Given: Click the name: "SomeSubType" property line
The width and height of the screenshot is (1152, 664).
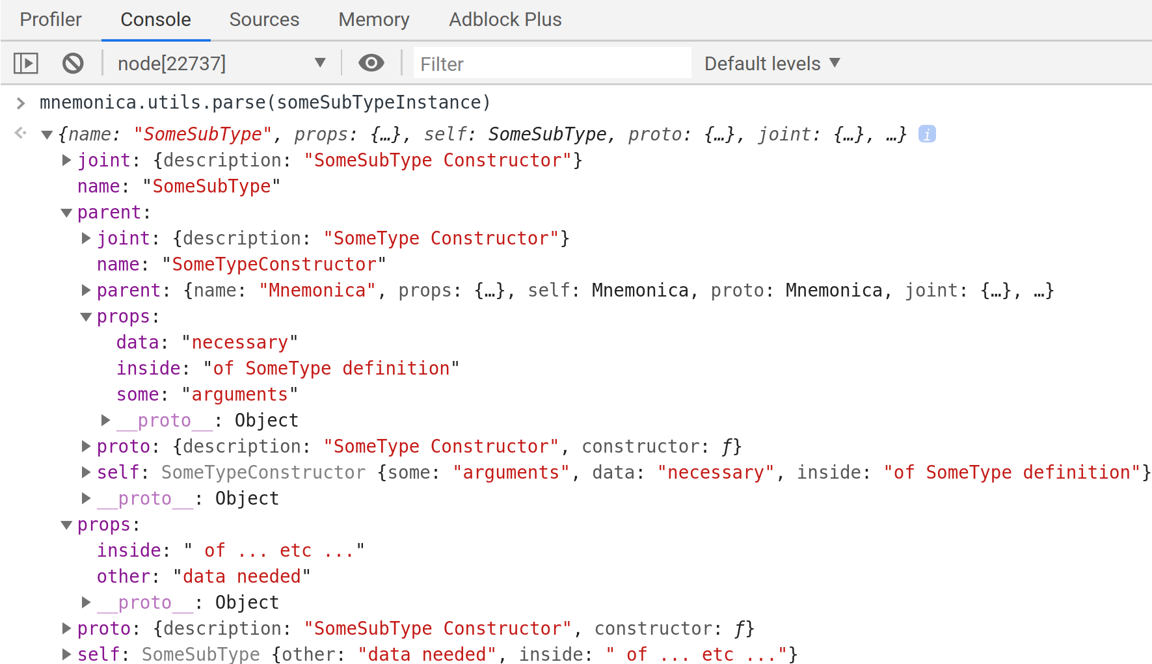Looking at the screenshot, I should point(179,186).
